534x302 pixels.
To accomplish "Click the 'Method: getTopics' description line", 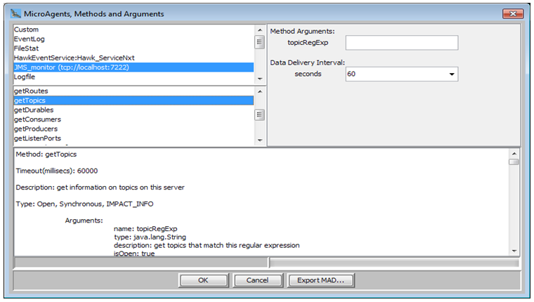I will coord(46,155).
